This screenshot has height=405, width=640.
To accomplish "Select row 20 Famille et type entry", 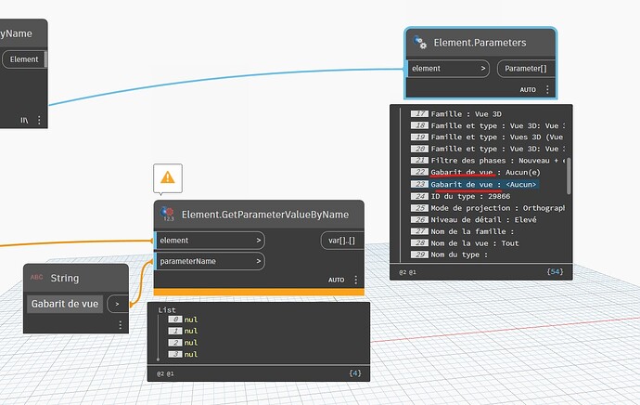I will pyautogui.click(x=487, y=149).
